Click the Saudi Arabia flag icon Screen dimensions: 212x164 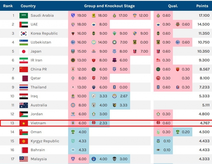(x=24, y=15)
